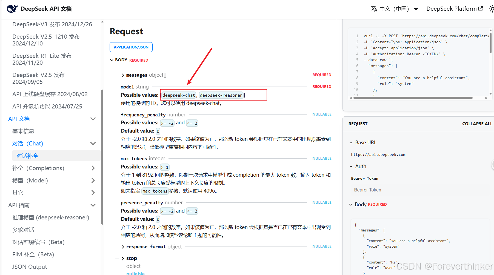This screenshot has width=494, height=275.
Task: Open API 上线硬盘缓存 2024/08/02 entry
Action: [x=50, y=94]
